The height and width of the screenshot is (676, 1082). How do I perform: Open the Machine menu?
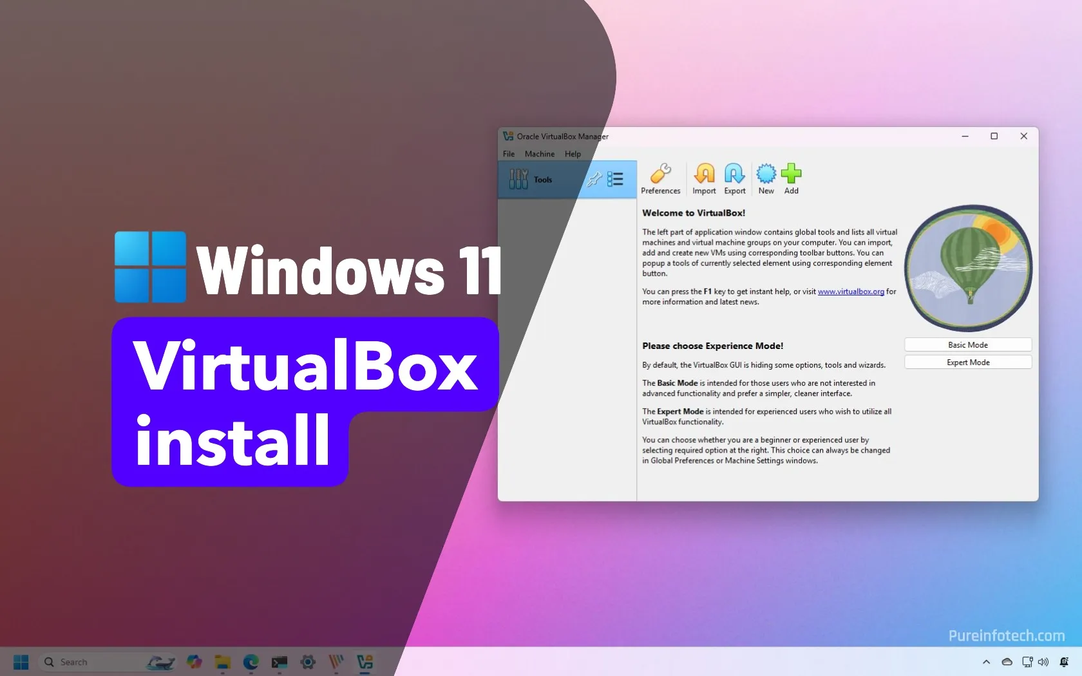pos(539,154)
